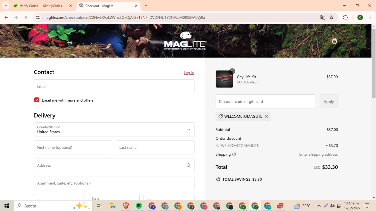Open the Google Translate page icon

point(323,18)
